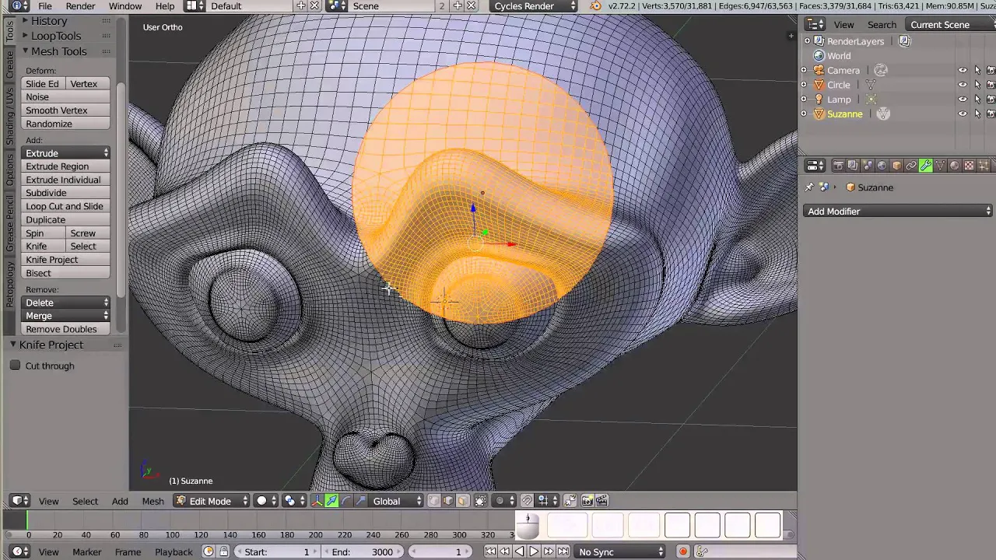Select the scale manipulator icon
This screenshot has height=560, width=996.
click(x=359, y=501)
